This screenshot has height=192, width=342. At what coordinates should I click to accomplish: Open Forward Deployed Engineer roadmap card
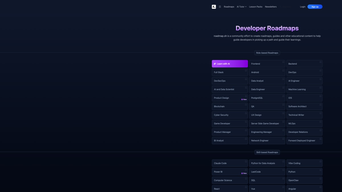click(x=304, y=141)
